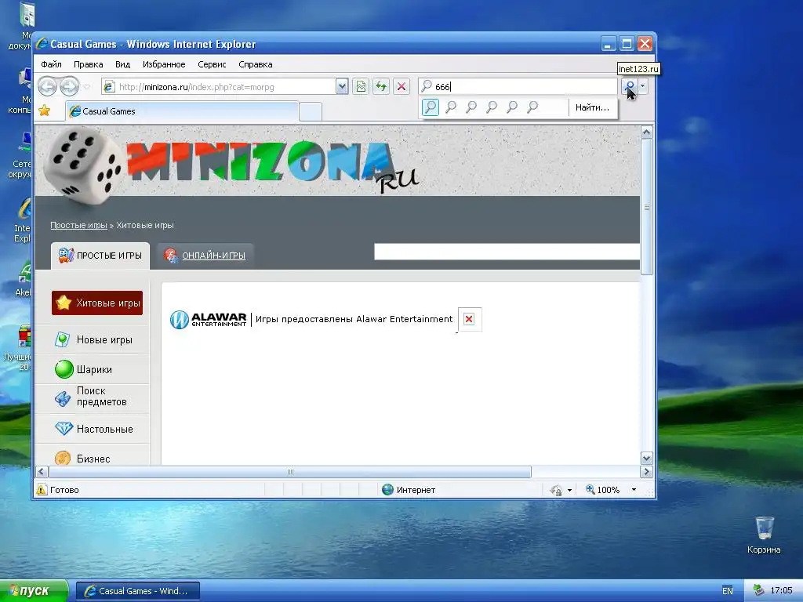Open the Справка menu
Image resolution: width=803 pixels, height=602 pixels.
coord(255,64)
